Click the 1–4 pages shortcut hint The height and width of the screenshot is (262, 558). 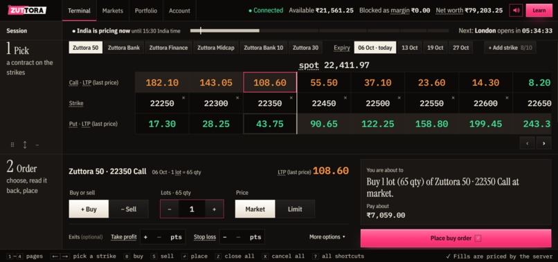[x=25, y=256]
